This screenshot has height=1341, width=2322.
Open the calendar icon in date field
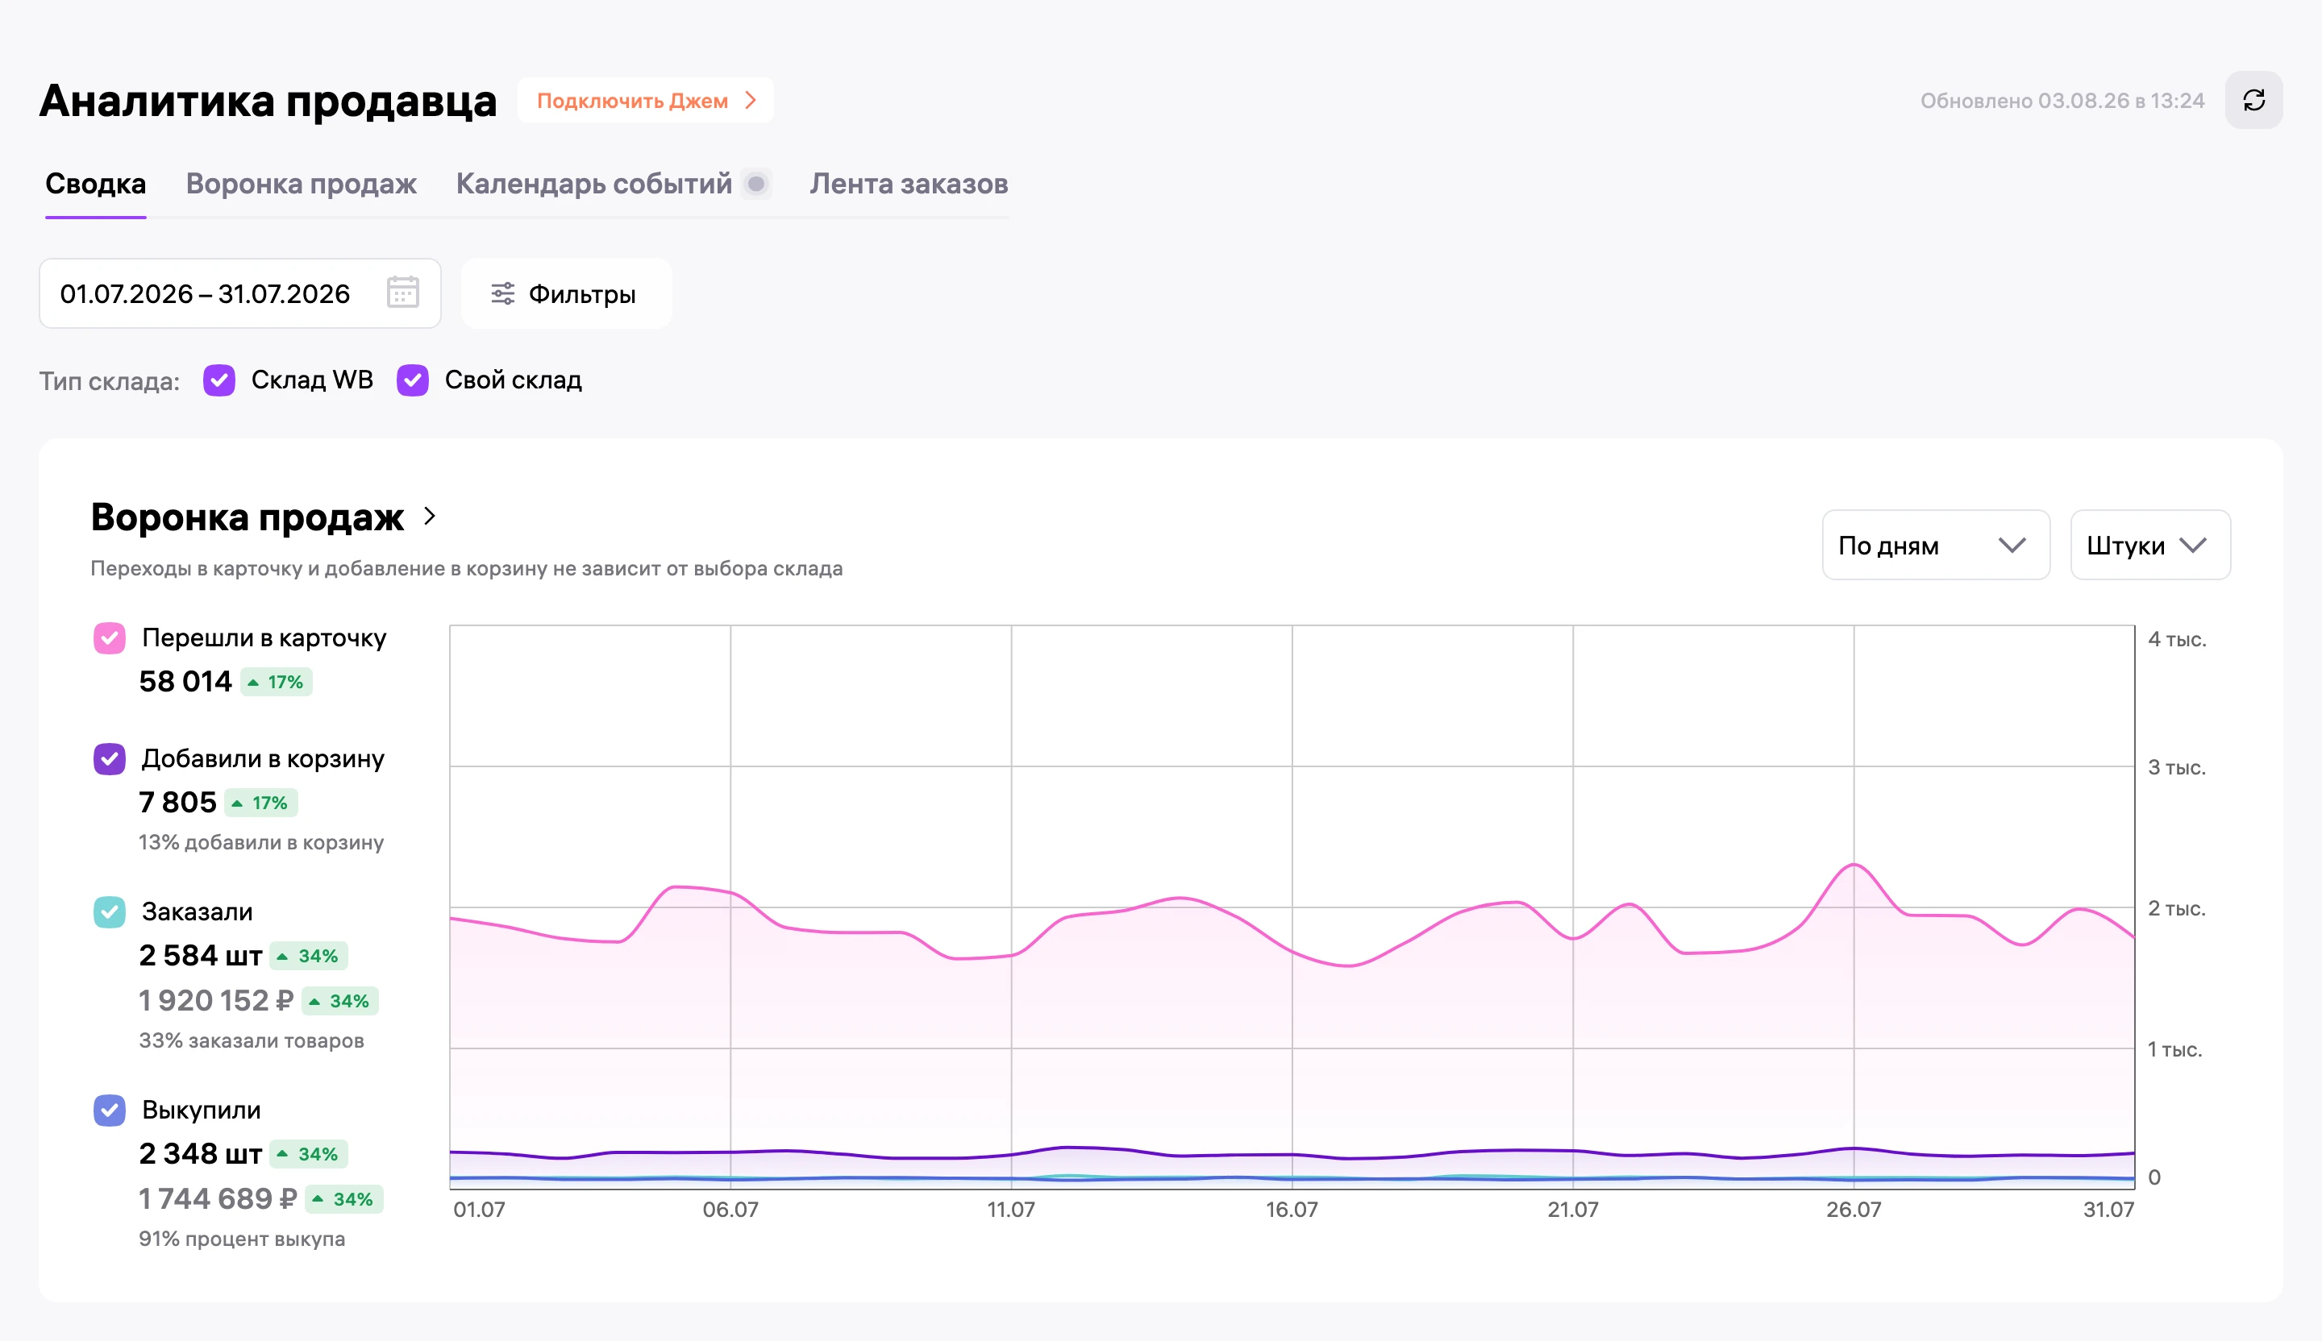pos(402,293)
